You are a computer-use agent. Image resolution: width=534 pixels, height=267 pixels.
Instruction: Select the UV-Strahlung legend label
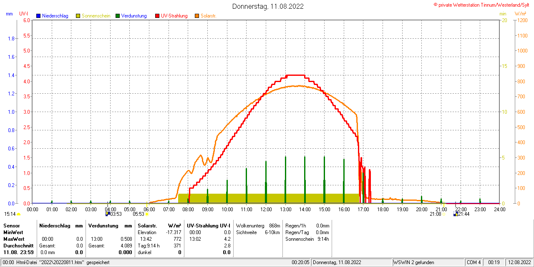[x=175, y=16]
